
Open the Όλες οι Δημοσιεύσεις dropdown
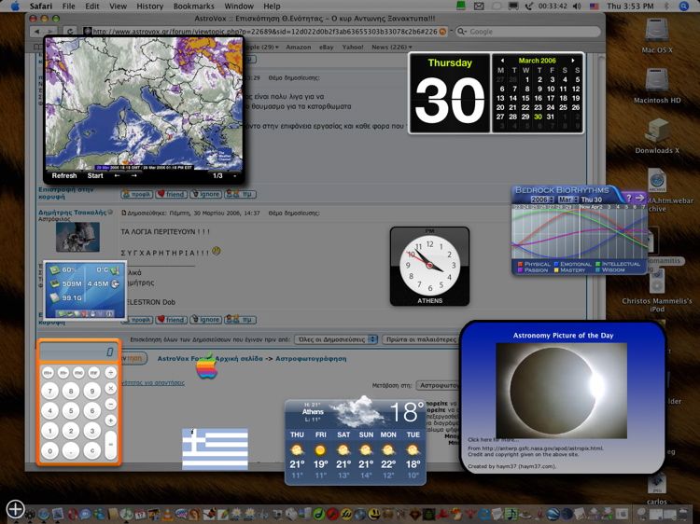tap(336, 339)
